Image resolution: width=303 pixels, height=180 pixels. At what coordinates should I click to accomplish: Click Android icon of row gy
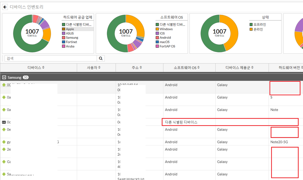(4, 142)
